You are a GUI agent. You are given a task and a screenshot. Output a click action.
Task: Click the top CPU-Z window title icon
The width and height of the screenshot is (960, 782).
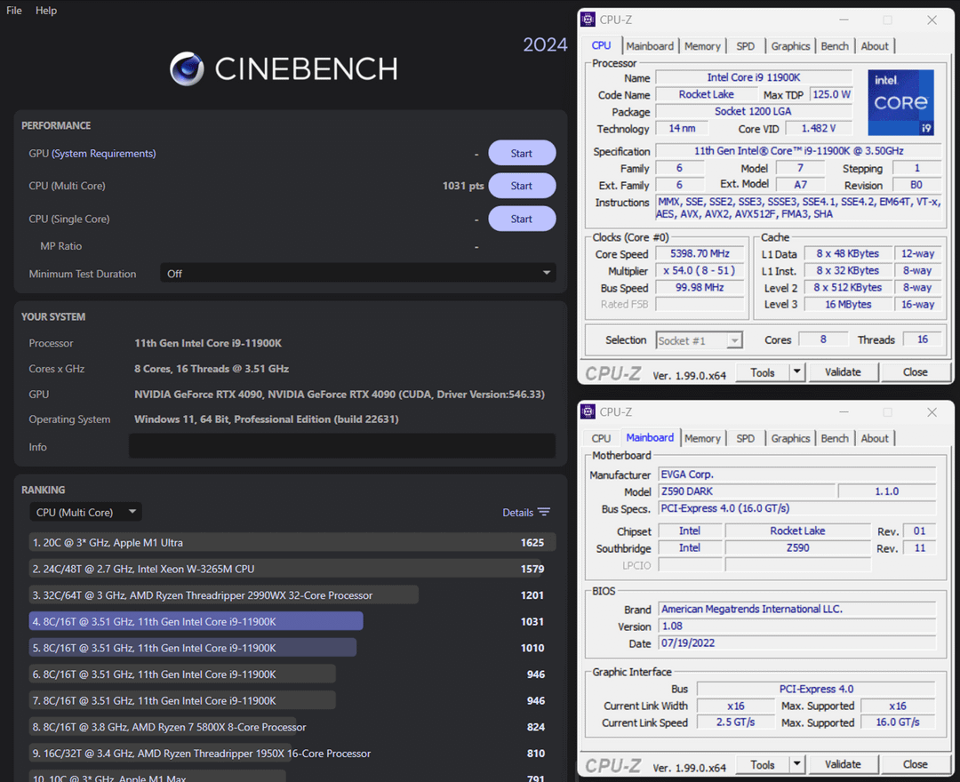(588, 20)
